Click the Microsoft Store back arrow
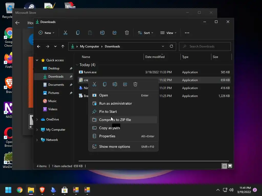This screenshot has width=262, height=196. click(17, 23)
